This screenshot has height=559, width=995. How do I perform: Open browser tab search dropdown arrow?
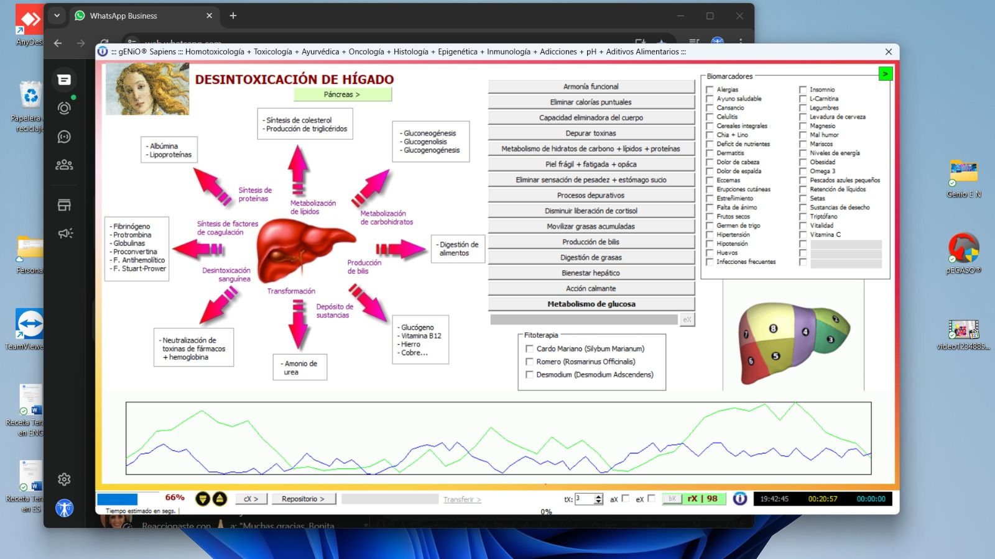tap(57, 16)
